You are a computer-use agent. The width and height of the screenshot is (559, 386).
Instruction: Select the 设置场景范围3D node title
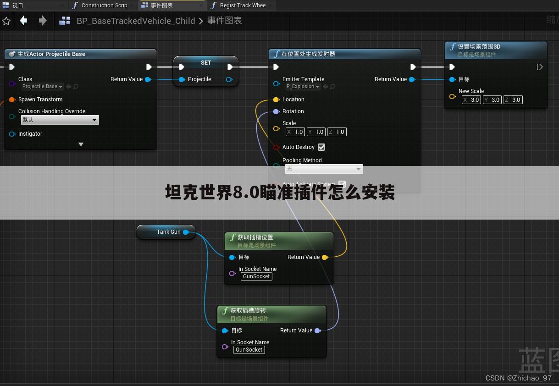479,47
